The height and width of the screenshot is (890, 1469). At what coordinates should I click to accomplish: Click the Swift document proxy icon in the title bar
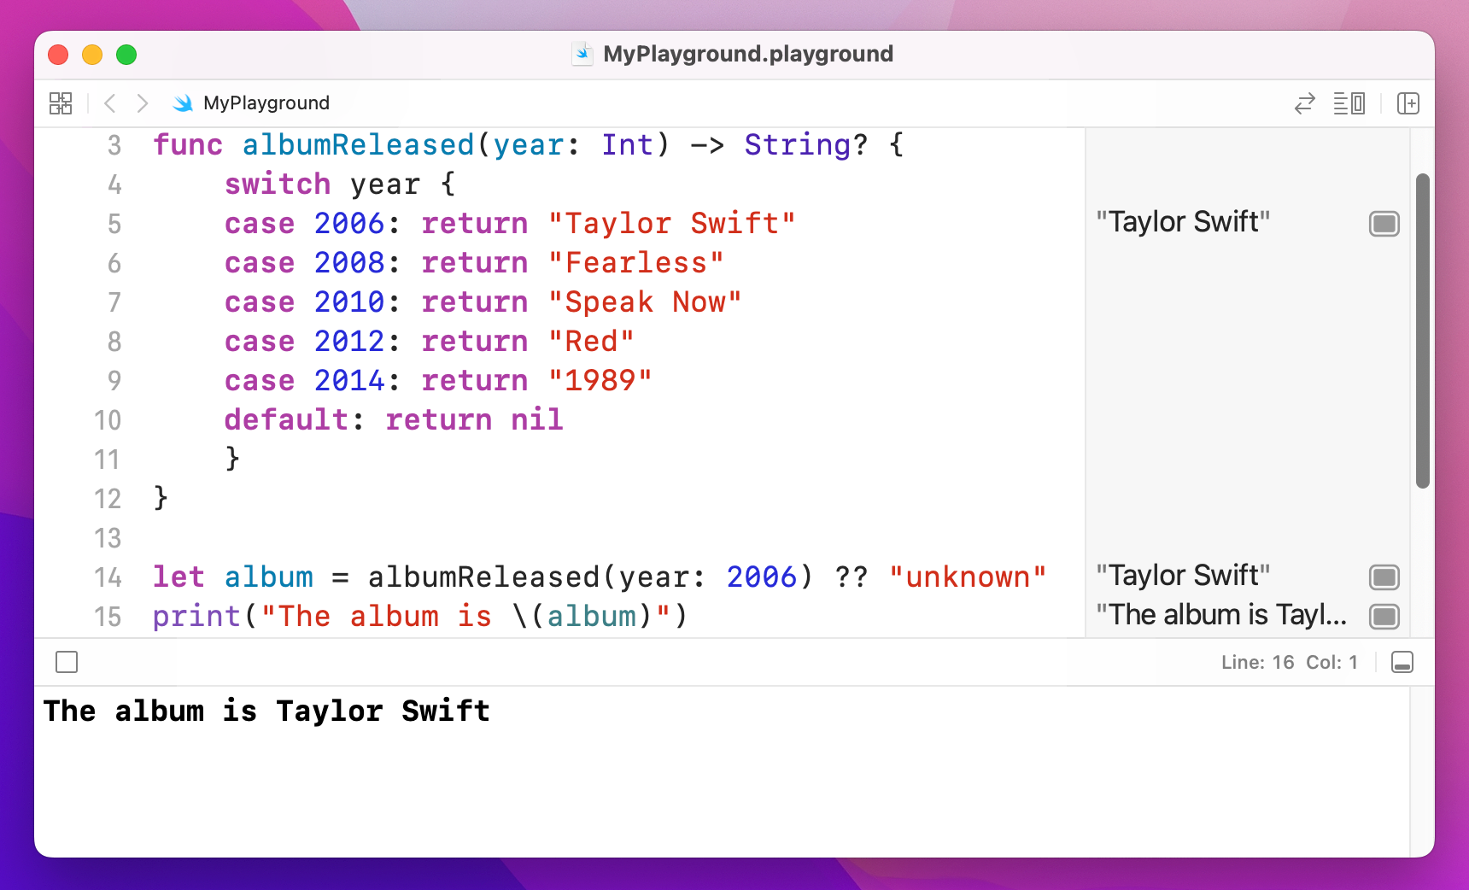point(582,54)
